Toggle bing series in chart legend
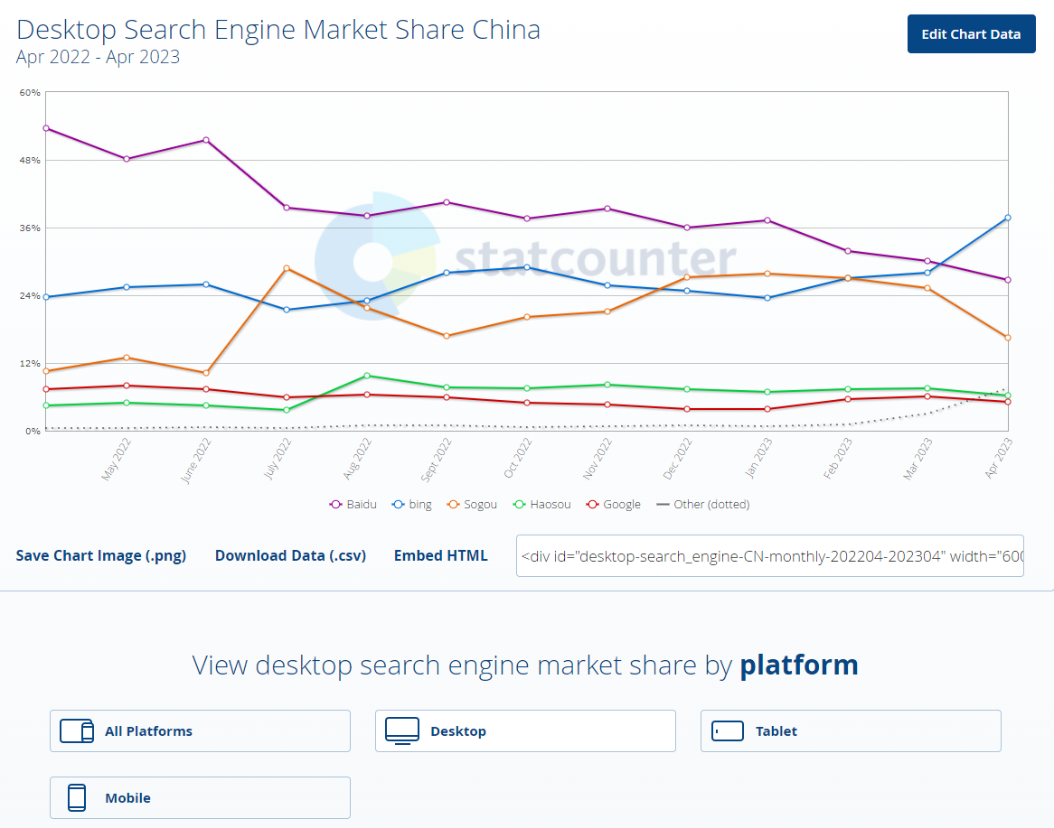This screenshot has height=828, width=1054. 412,505
